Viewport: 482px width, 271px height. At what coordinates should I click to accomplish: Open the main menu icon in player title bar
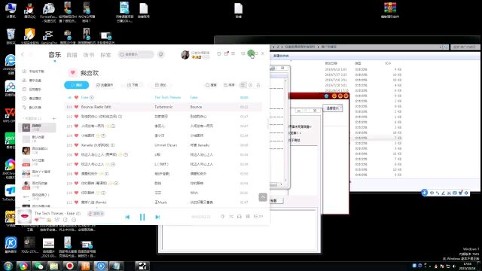pos(233,53)
